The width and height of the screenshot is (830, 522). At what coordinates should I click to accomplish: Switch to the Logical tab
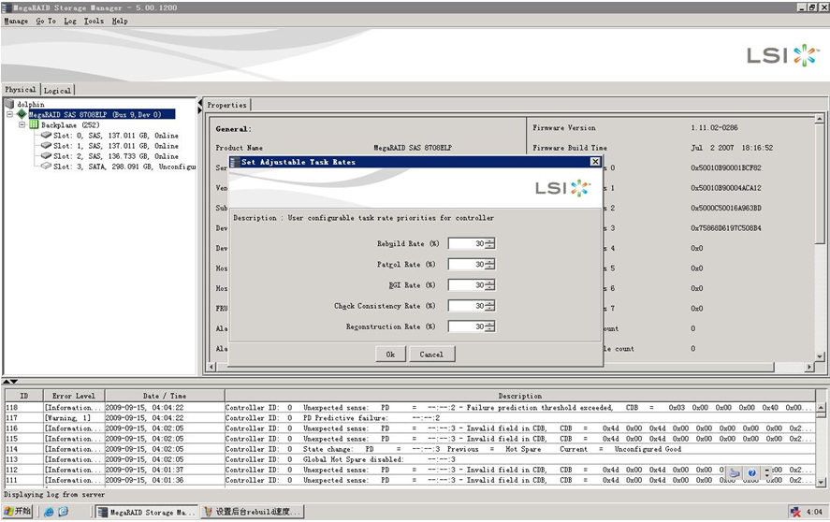[x=57, y=91]
